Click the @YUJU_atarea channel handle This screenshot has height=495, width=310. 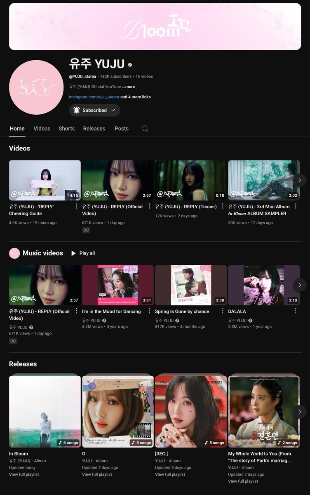83,76
